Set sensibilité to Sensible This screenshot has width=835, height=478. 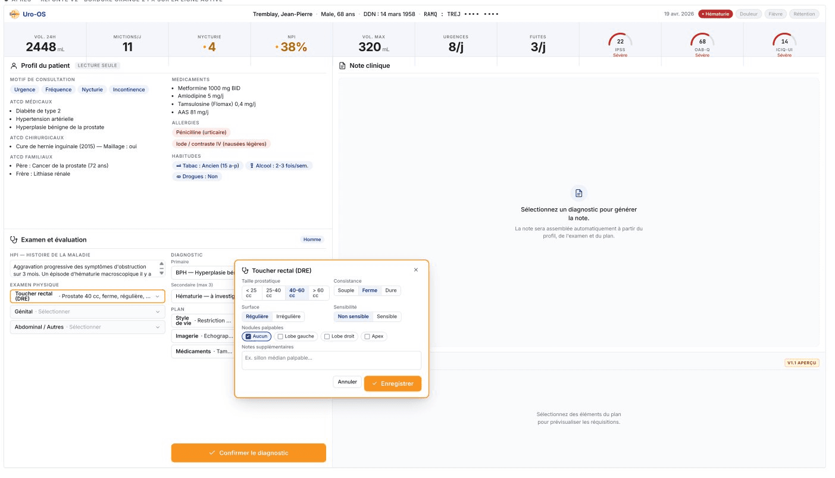(387, 317)
